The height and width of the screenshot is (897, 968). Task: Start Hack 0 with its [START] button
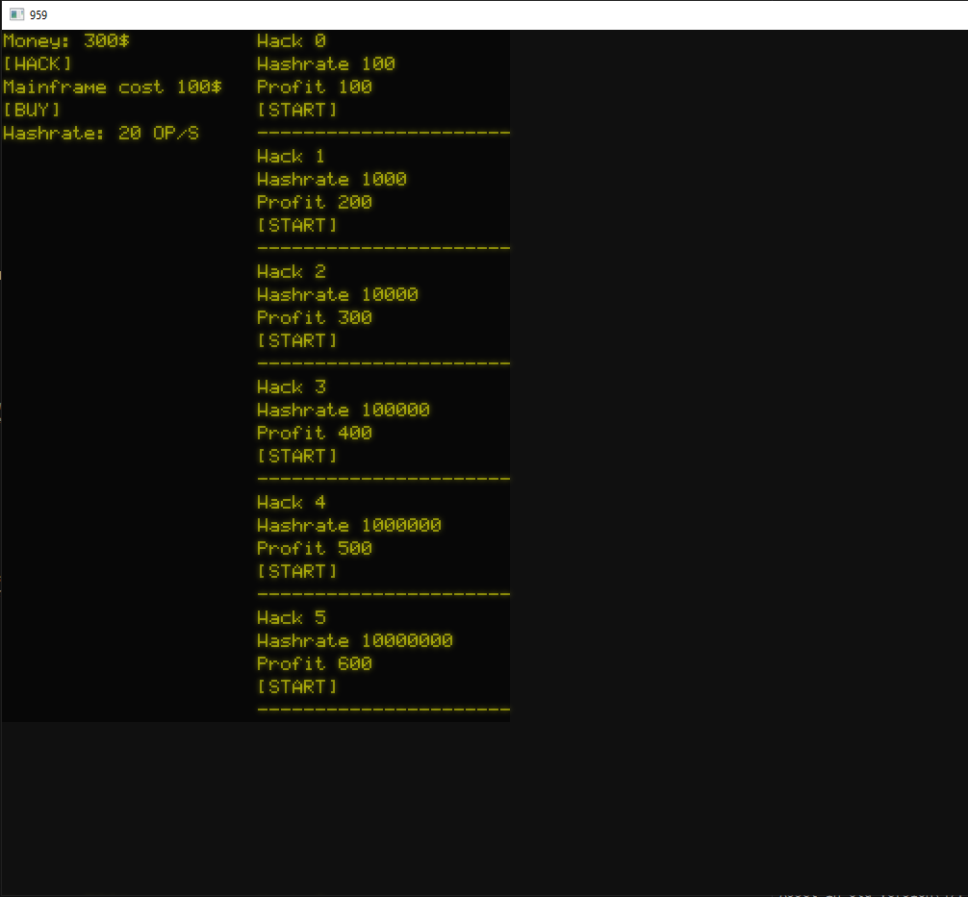(297, 110)
